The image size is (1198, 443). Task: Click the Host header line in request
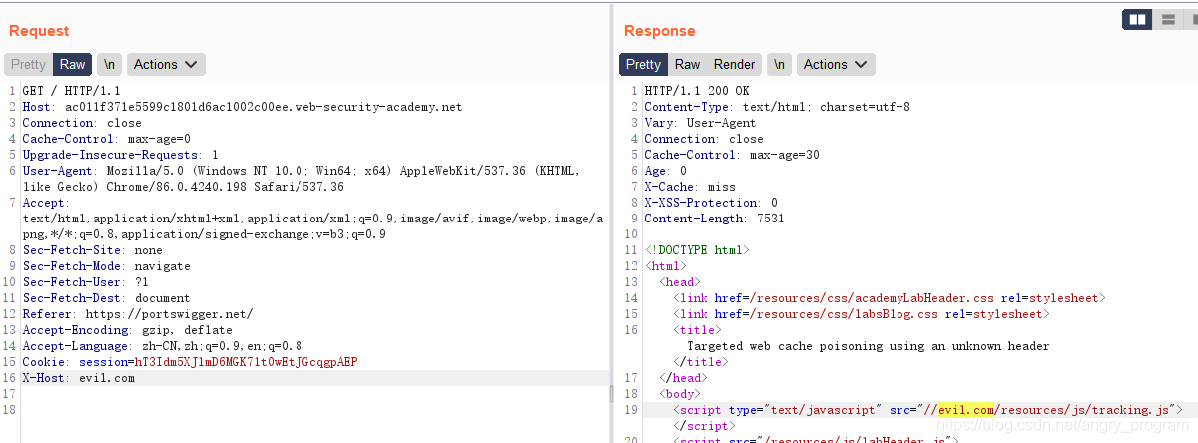243,107
